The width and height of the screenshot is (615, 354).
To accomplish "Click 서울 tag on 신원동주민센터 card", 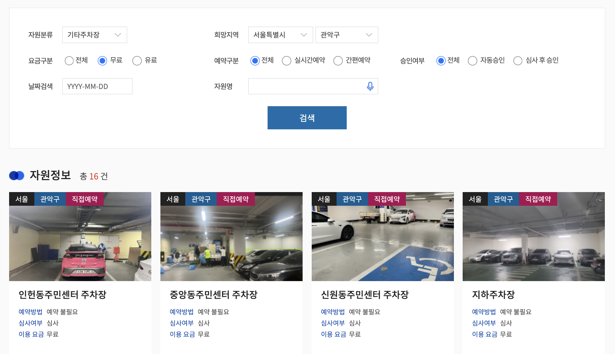I will tap(324, 199).
